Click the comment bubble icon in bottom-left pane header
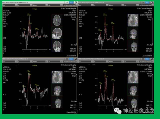 tap(76, 59)
